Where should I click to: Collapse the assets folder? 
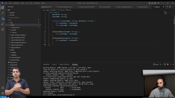tap(23, 50)
